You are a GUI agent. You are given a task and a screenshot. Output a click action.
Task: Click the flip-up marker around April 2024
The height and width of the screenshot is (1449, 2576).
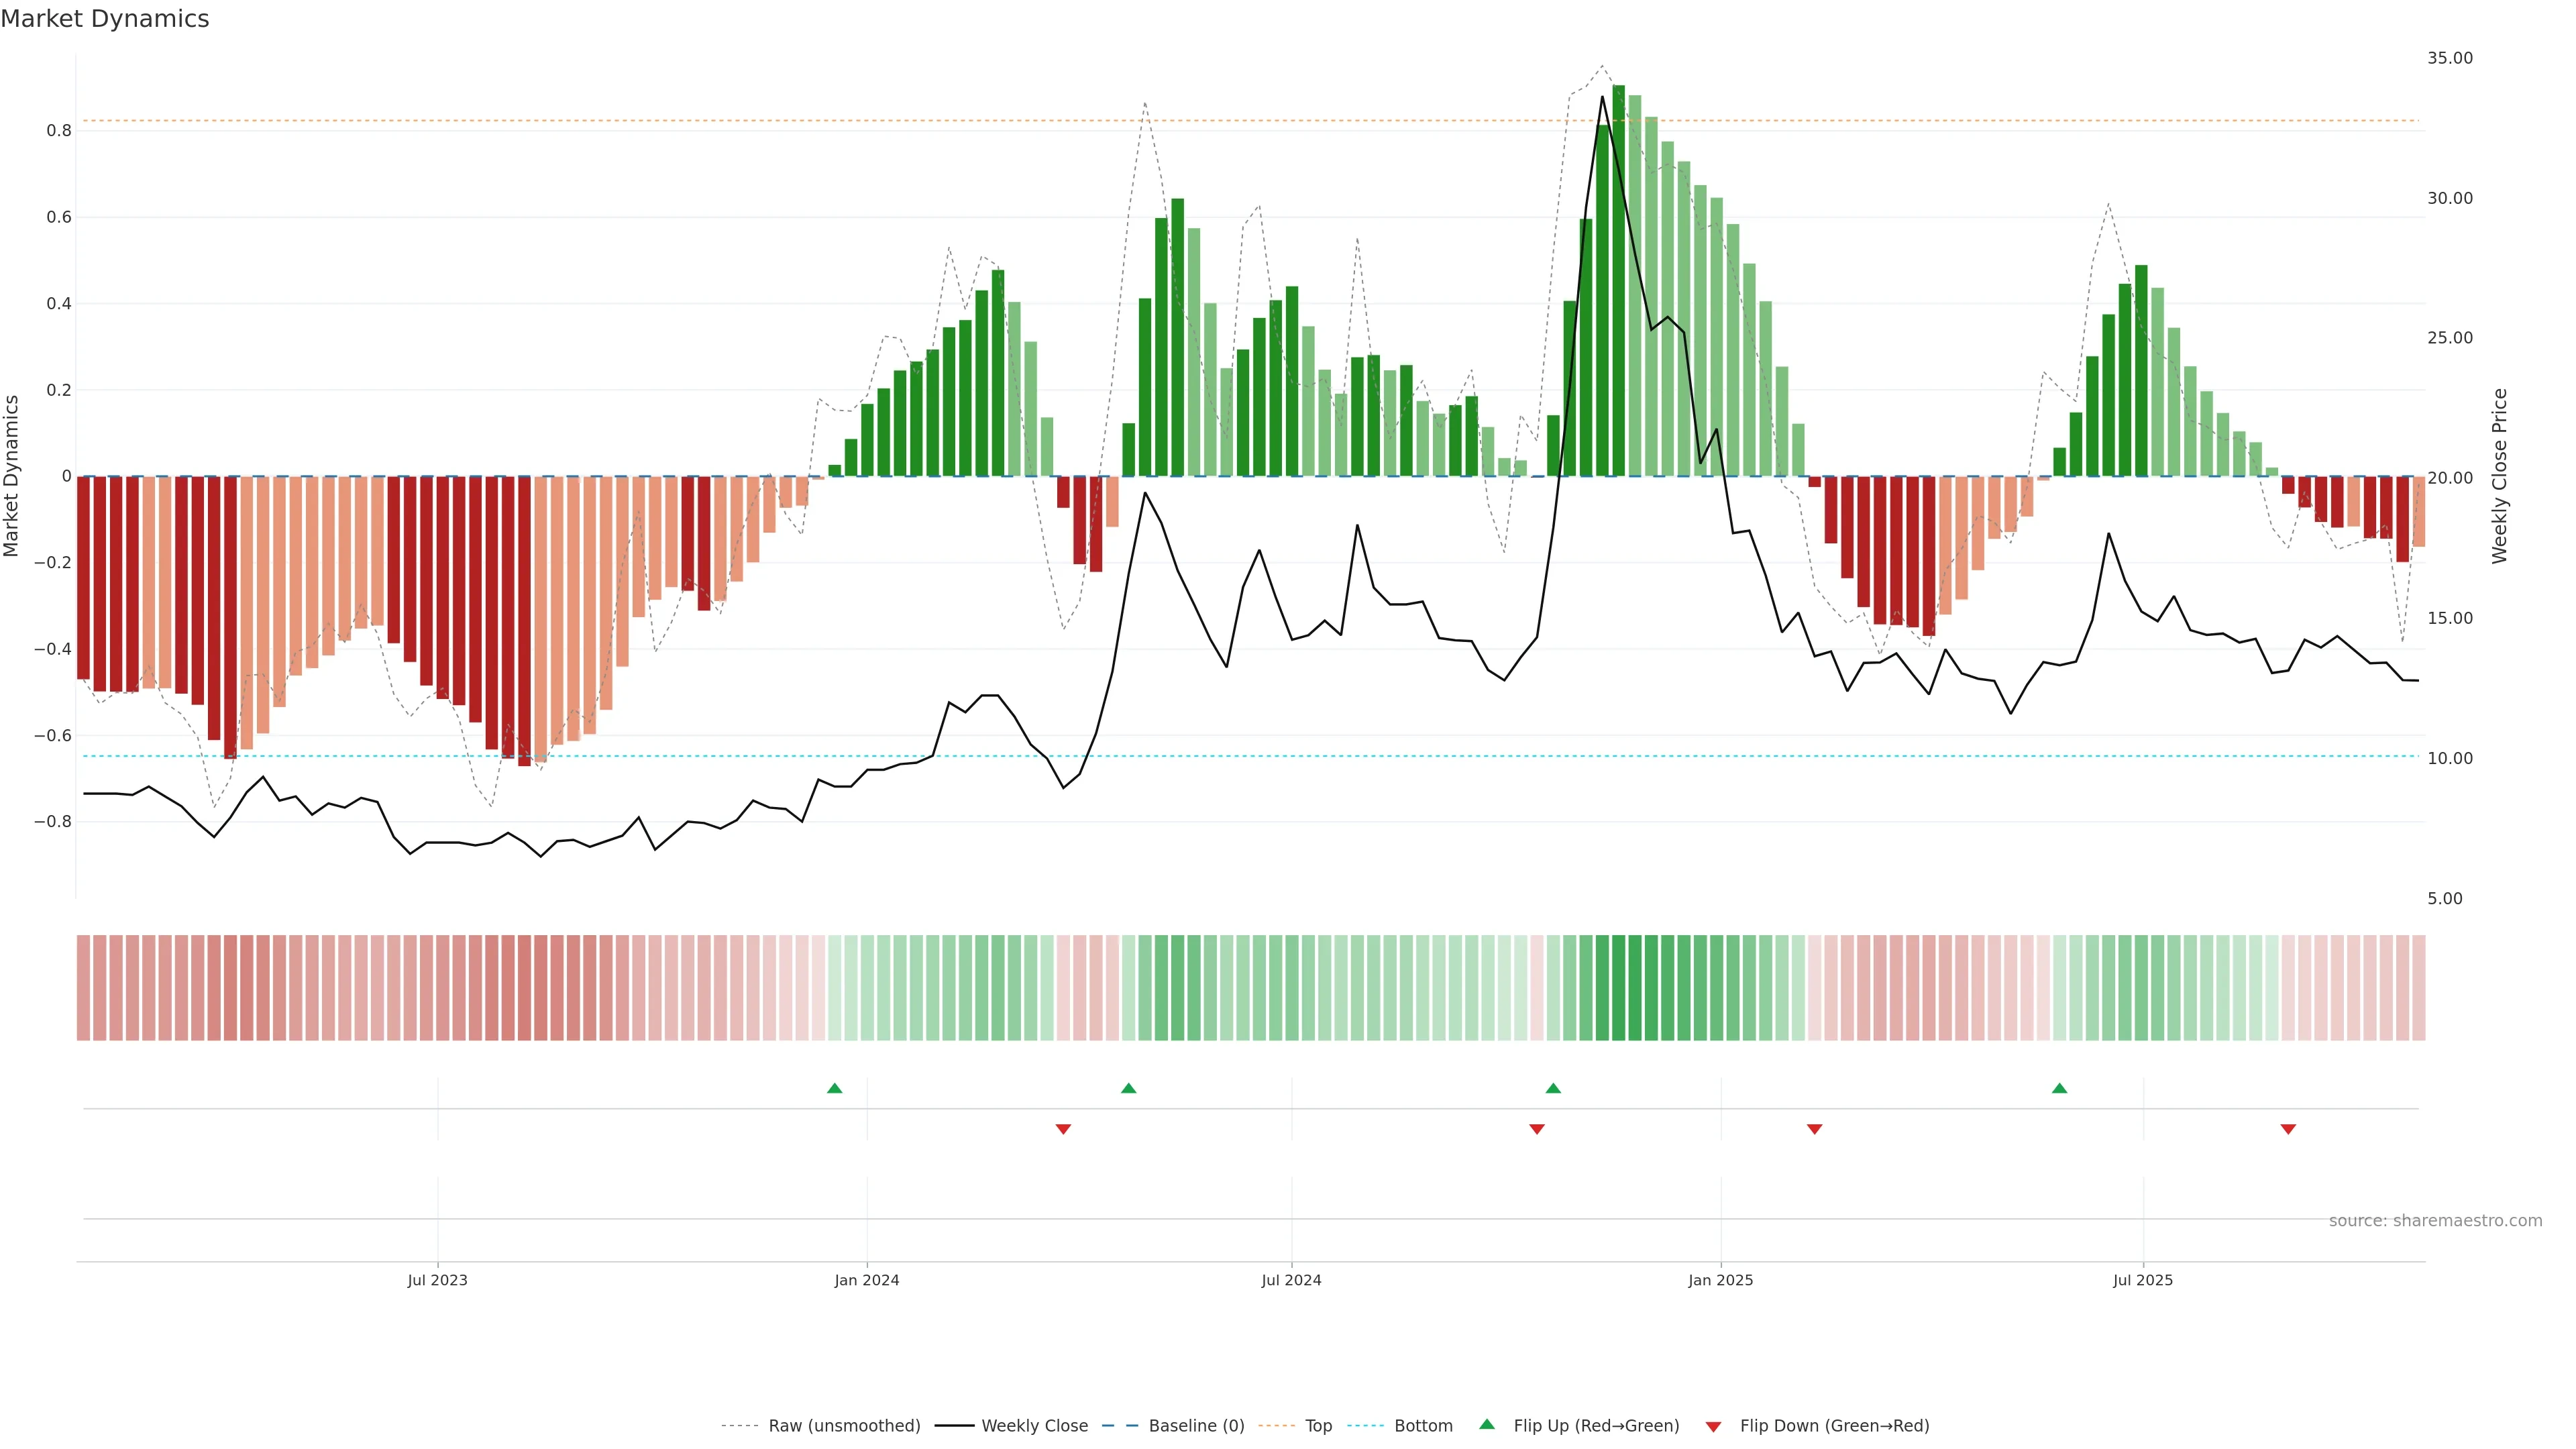pyautogui.click(x=1128, y=1088)
